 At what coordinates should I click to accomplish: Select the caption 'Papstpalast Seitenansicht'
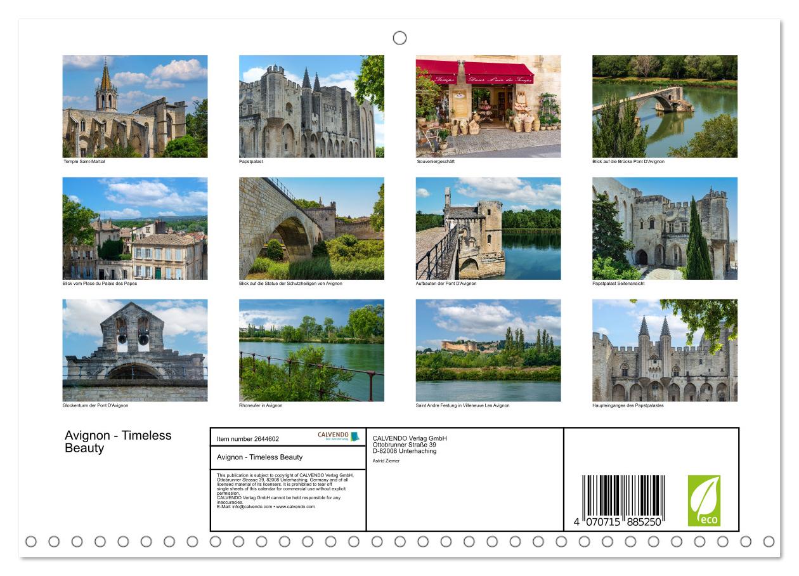(x=618, y=284)
